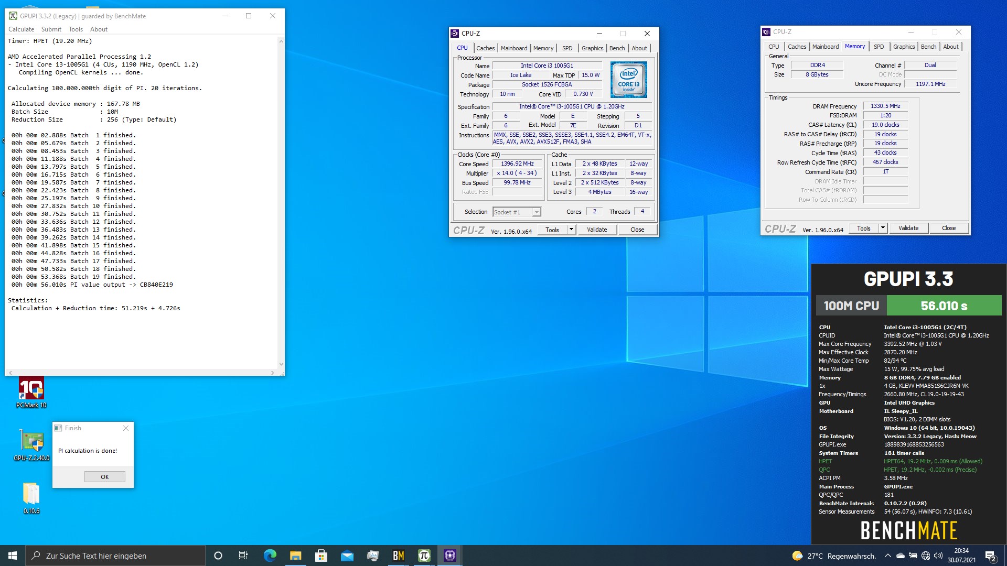Click the PI value output line CB840E219
This screenshot has height=566, width=1007.
point(92,285)
